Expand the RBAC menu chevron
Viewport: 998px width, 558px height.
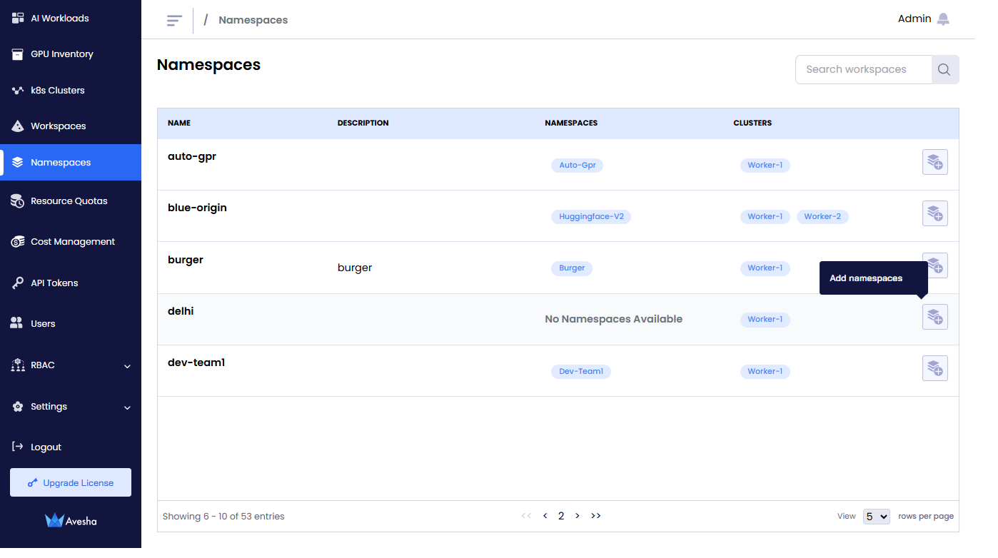pyautogui.click(x=128, y=367)
